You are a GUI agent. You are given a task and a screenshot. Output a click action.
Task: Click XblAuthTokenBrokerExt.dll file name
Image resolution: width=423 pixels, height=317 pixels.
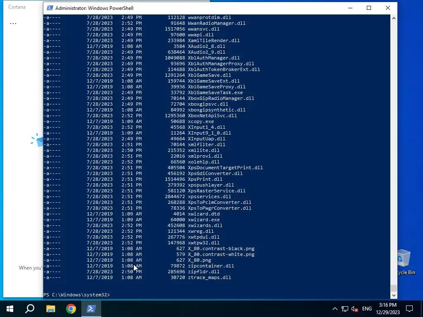[x=224, y=69]
